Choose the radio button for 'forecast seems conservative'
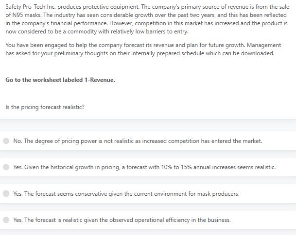 point(6,194)
